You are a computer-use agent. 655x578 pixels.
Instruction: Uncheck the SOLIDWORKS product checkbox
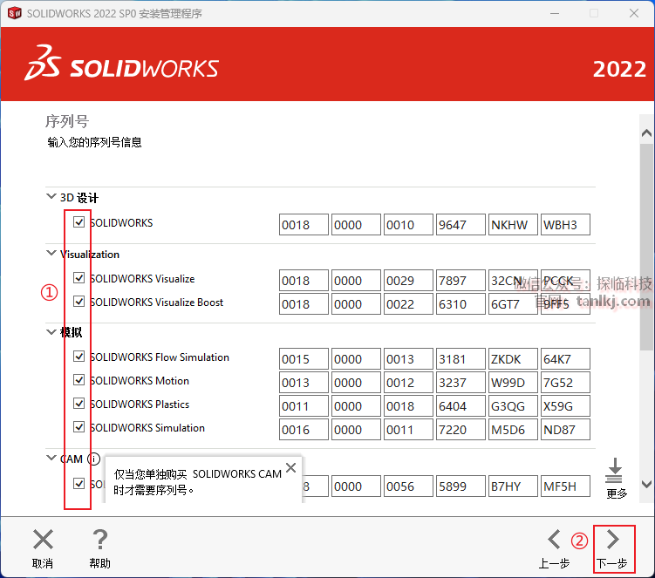click(x=79, y=222)
